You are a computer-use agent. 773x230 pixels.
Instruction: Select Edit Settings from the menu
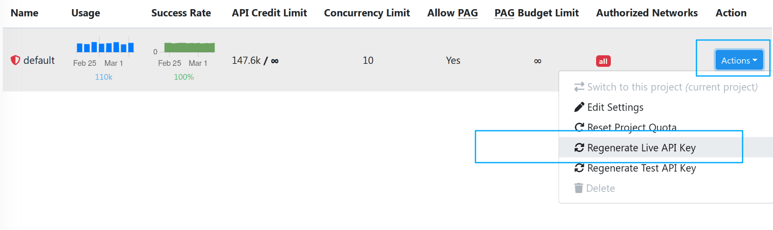click(615, 107)
